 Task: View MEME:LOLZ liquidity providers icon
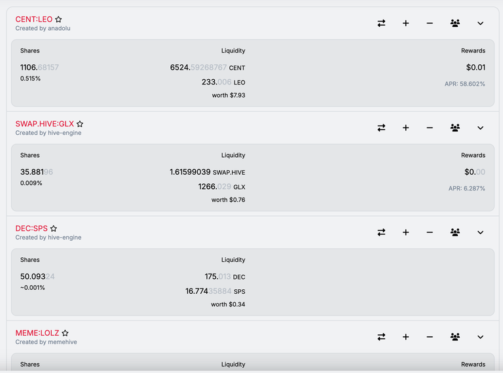click(455, 337)
